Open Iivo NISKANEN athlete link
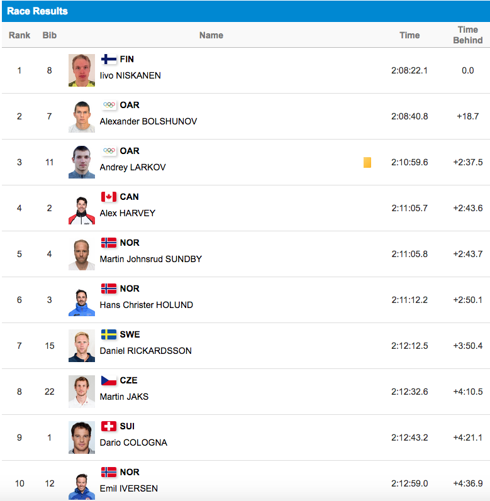This screenshot has width=490, height=501. click(x=130, y=75)
